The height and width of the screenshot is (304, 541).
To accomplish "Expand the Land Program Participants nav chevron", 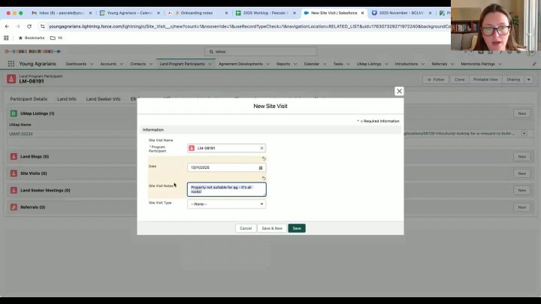I will point(210,64).
